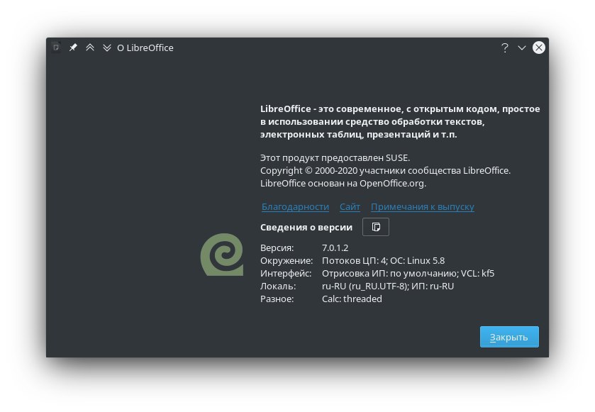Toggle keep-below with double down-arrow icon
595x412 pixels.
pos(107,48)
